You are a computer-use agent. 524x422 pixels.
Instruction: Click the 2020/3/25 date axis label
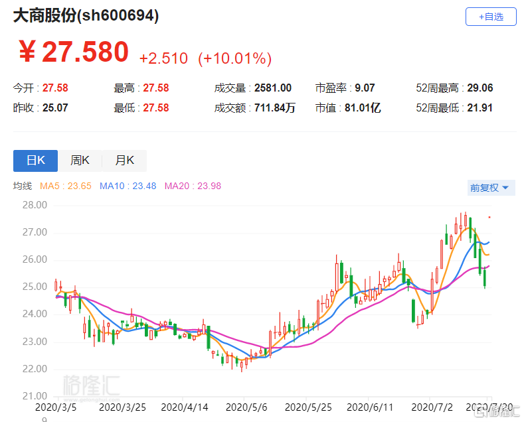pos(122,407)
